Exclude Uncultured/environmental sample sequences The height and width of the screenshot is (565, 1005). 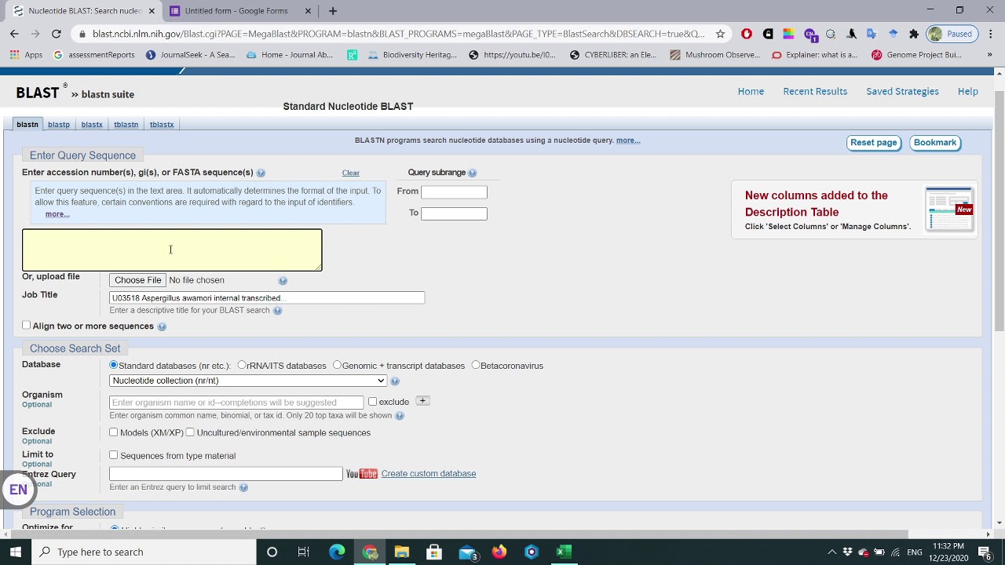[190, 432]
